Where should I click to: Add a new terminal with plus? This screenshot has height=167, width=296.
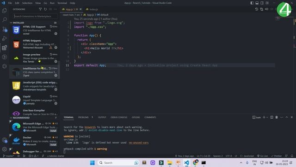click(264, 117)
